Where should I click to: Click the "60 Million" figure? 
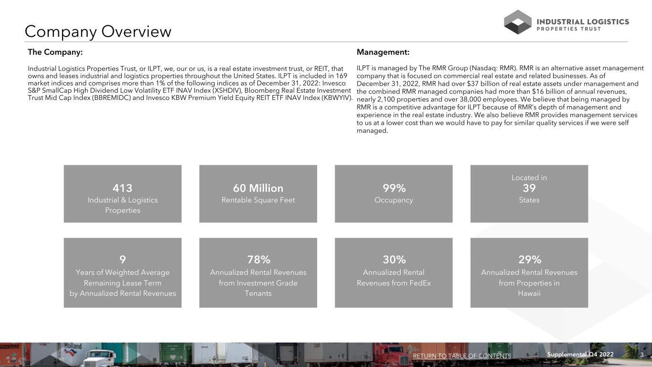pyautogui.click(x=258, y=188)
